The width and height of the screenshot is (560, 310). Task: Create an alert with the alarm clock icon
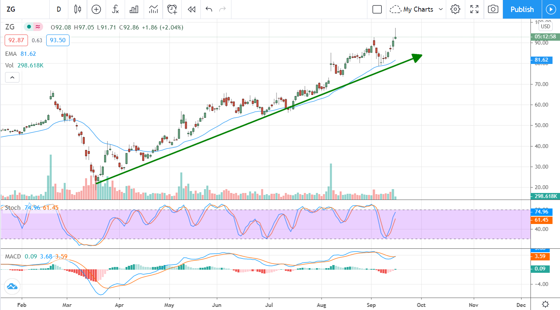click(x=172, y=9)
